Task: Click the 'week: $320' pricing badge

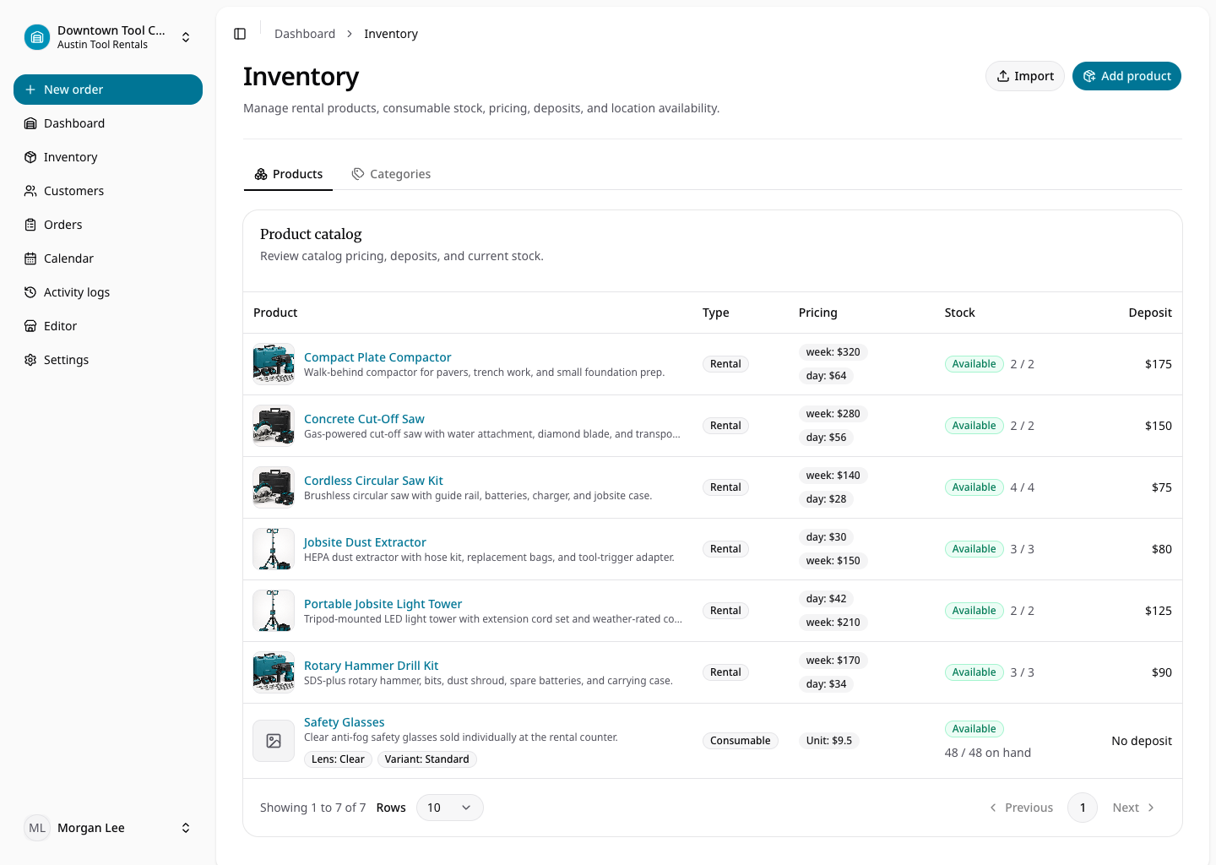Action: tap(833, 352)
